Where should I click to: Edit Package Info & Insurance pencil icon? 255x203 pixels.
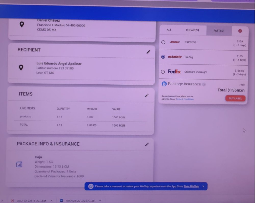[147, 144]
